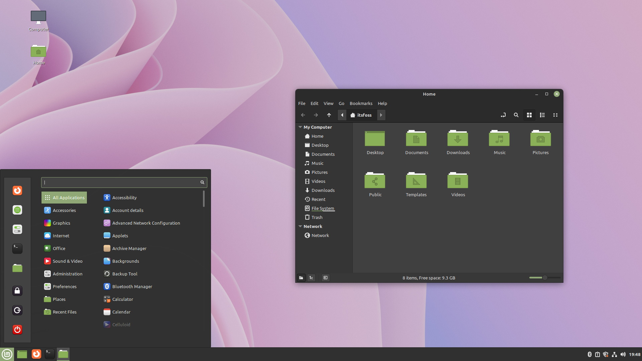Select the File System item in sidebar
The height and width of the screenshot is (361, 642).
(322, 208)
